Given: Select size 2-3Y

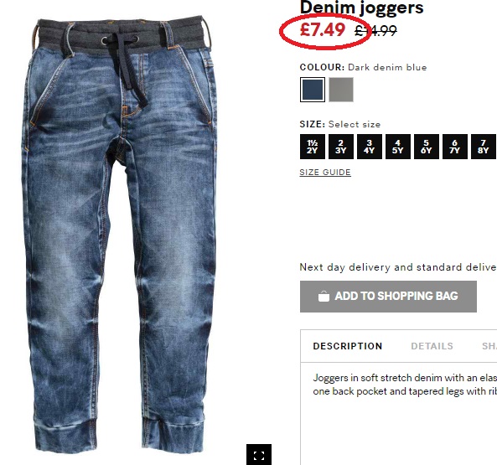Looking at the screenshot, I should coord(341,147).
